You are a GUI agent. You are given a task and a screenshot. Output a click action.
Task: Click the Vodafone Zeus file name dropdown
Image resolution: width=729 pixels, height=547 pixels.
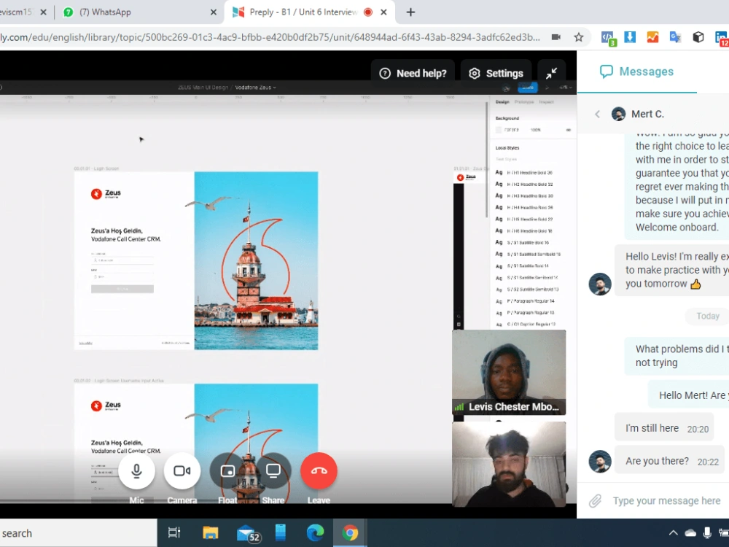[255, 88]
